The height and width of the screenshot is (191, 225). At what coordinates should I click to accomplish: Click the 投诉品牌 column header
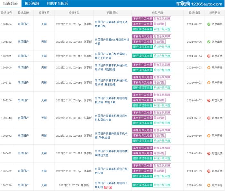[23, 13]
